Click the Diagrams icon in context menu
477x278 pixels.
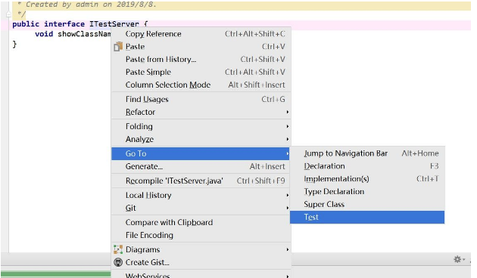[118, 249]
